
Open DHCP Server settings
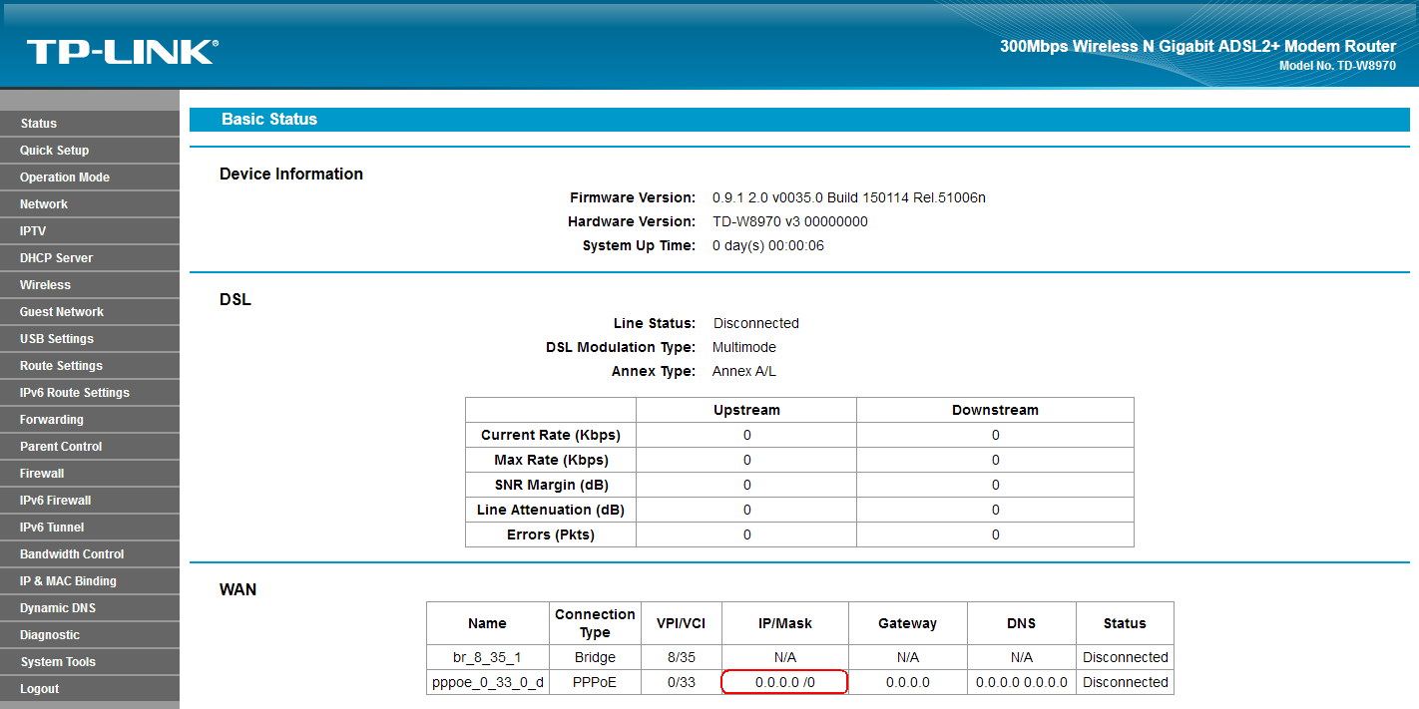pyautogui.click(x=90, y=258)
